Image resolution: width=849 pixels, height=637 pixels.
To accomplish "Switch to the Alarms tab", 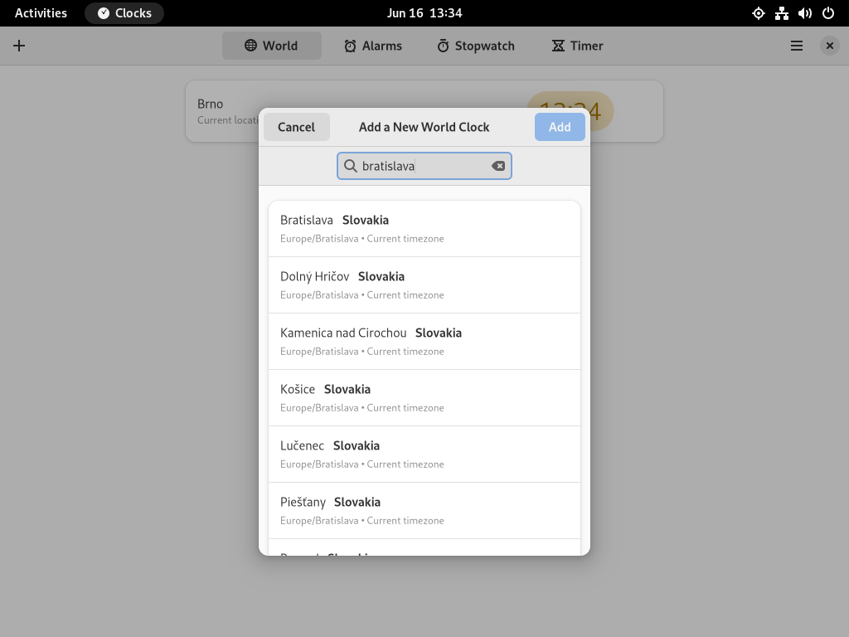I will (373, 46).
